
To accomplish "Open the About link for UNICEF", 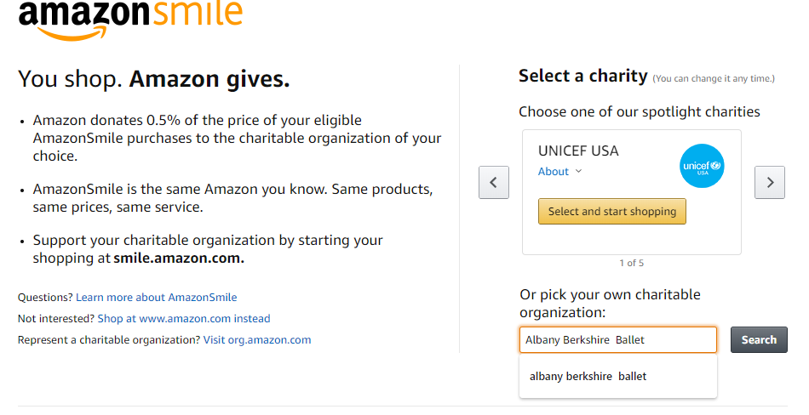I will [x=554, y=172].
